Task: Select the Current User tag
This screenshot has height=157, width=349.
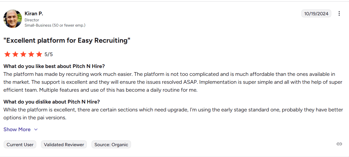Action: point(20,145)
